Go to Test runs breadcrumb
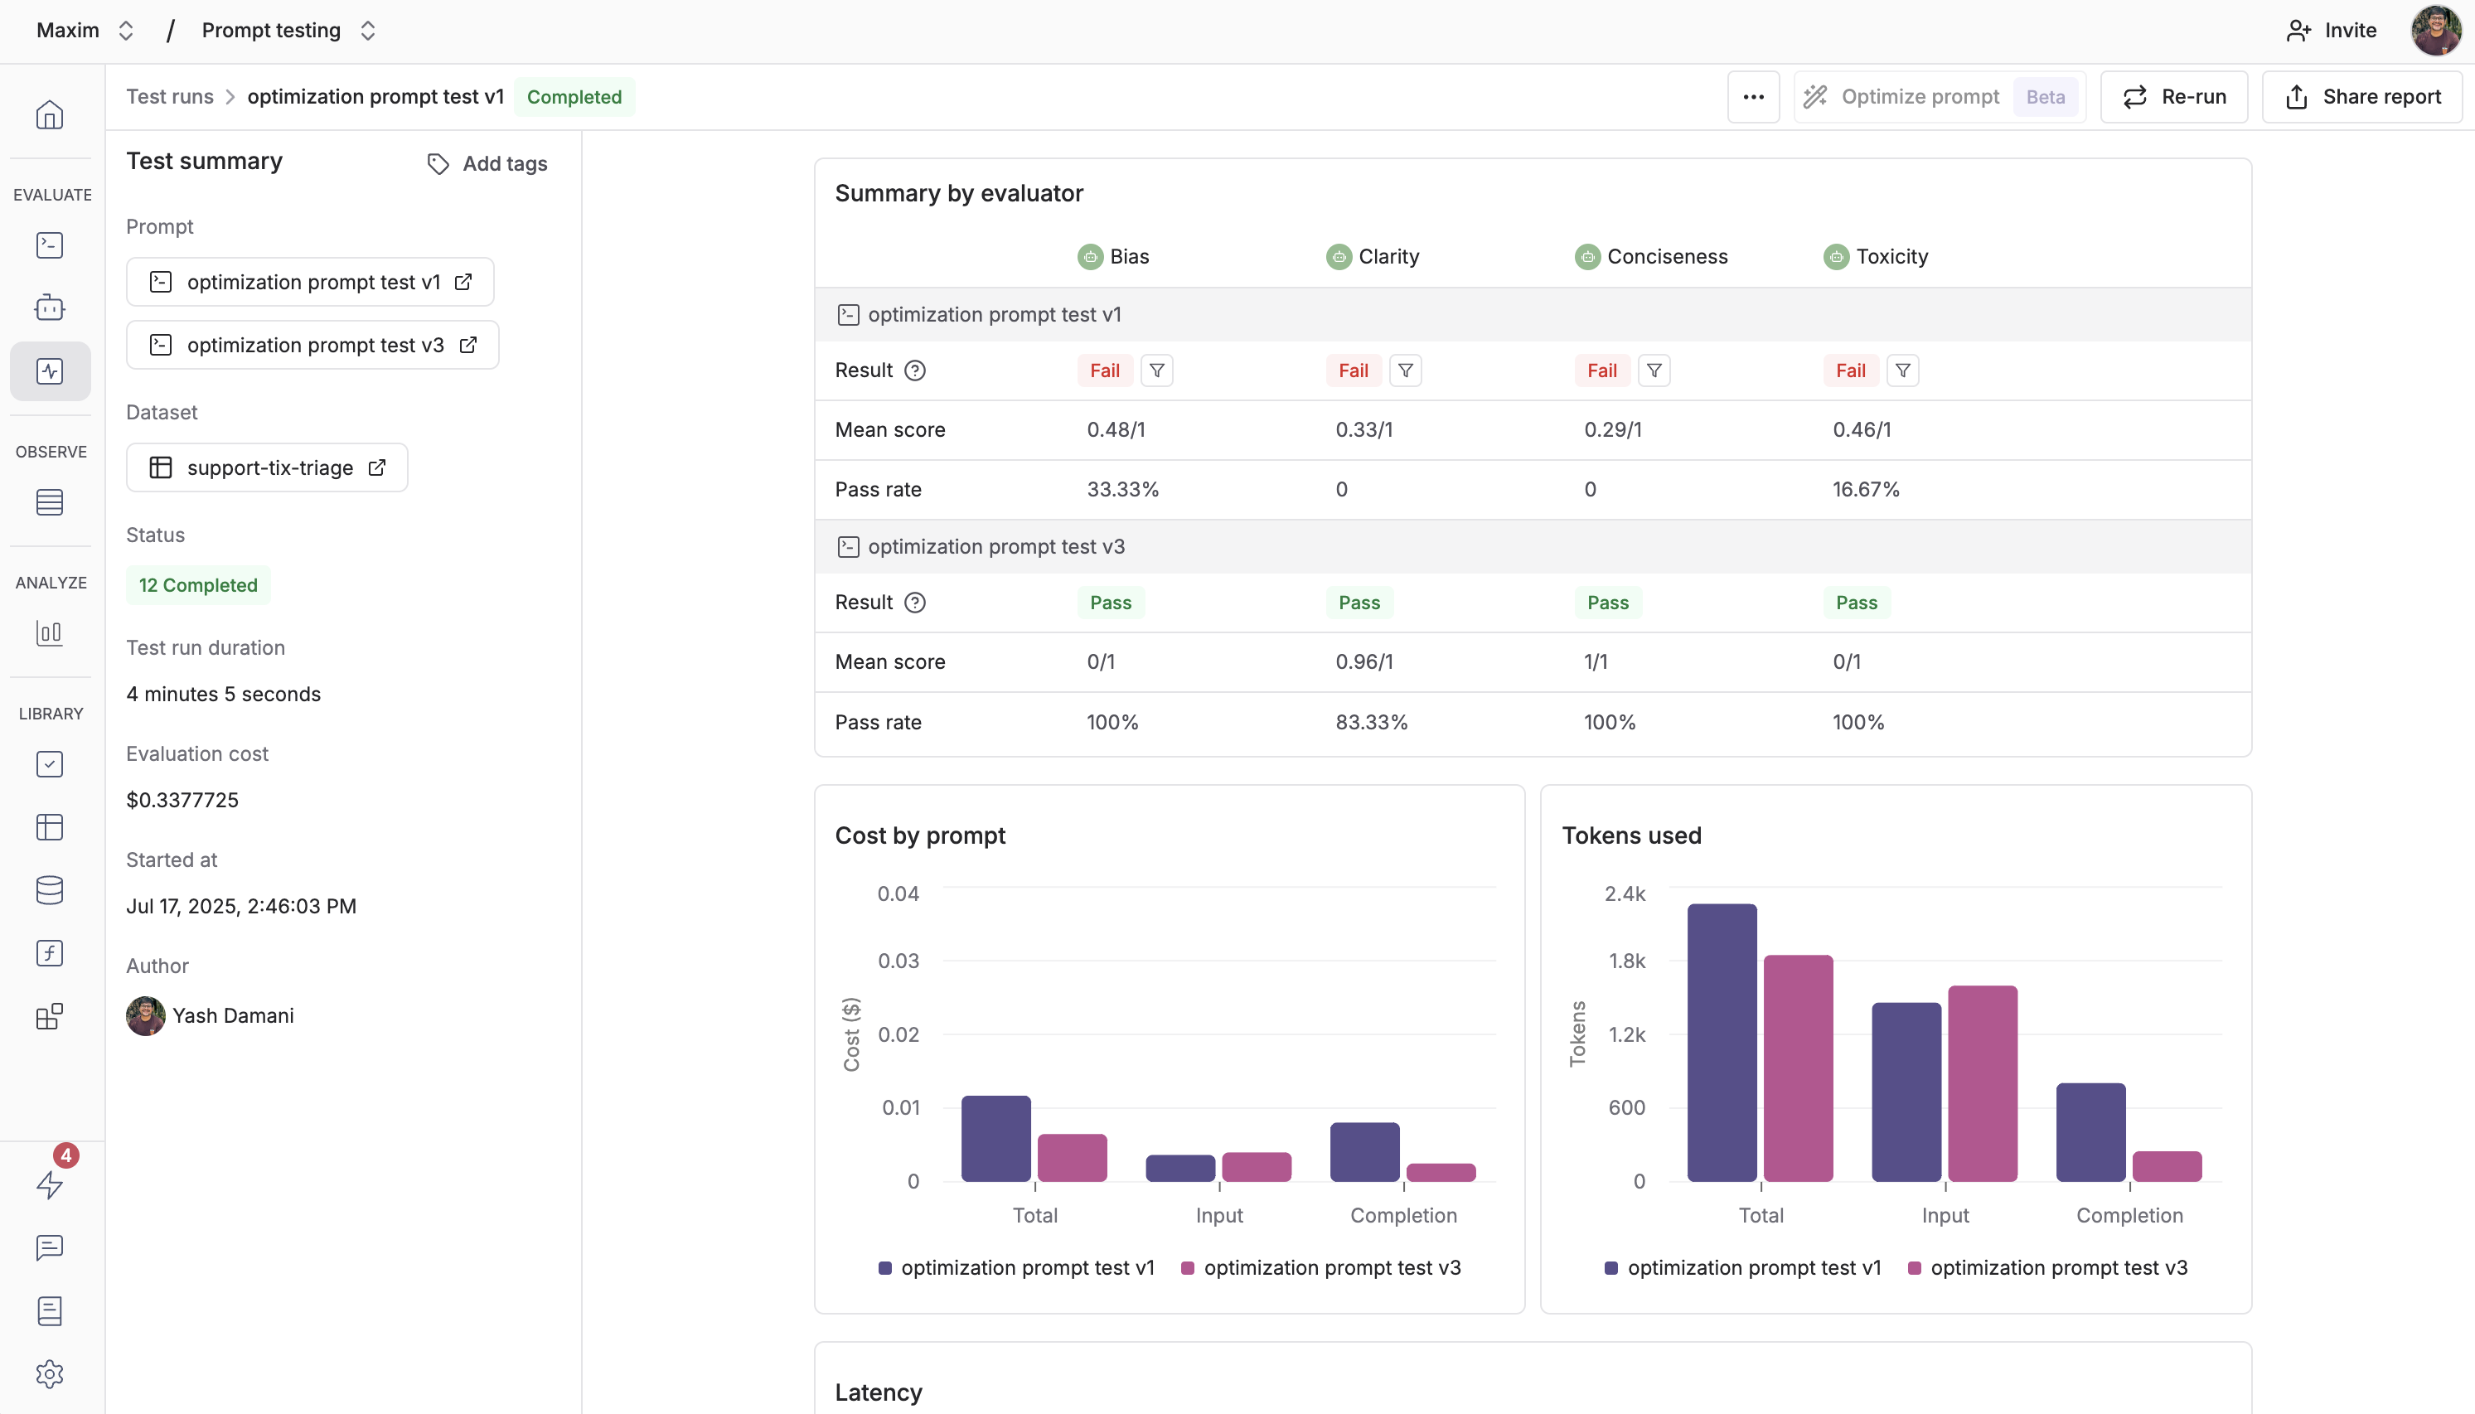The height and width of the screenshot is (1414, 2475). [170, 97]
